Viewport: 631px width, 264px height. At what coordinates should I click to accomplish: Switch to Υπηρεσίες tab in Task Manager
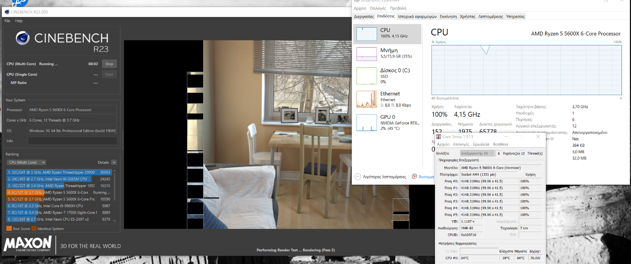(x=515, y=17)
